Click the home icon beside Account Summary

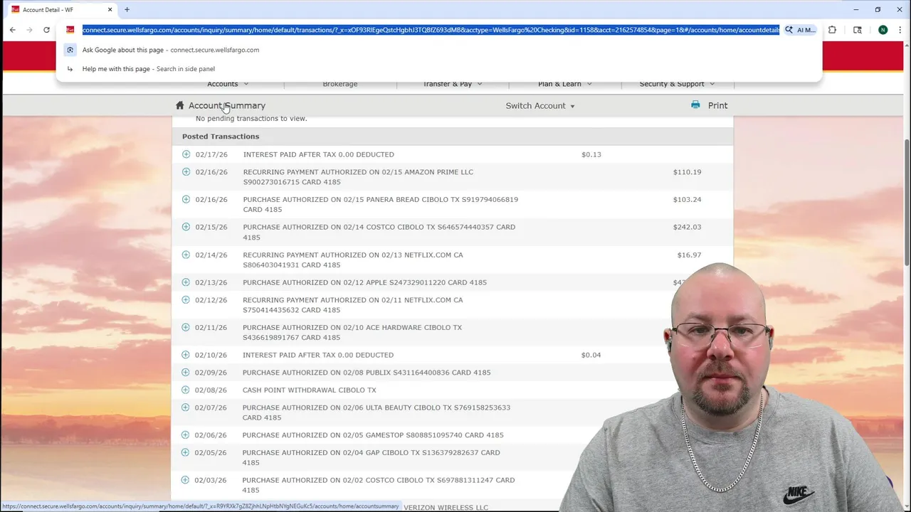[x=179, y=105]
